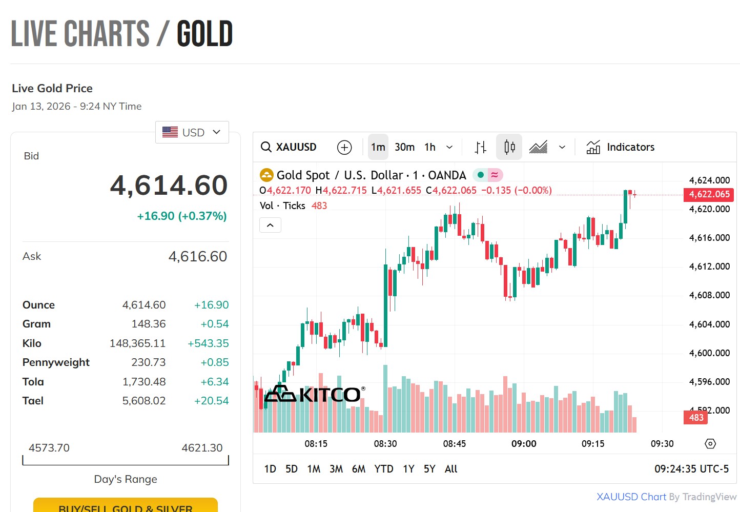Open the USD currency dropdown
The height and width of the screenshot is (512, 740).
192,132
